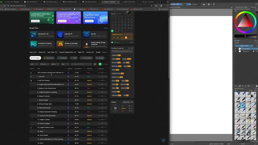Click the layer Opacity slider in Layers panel
Screen dimensions: 258x145
pos(244,46)
